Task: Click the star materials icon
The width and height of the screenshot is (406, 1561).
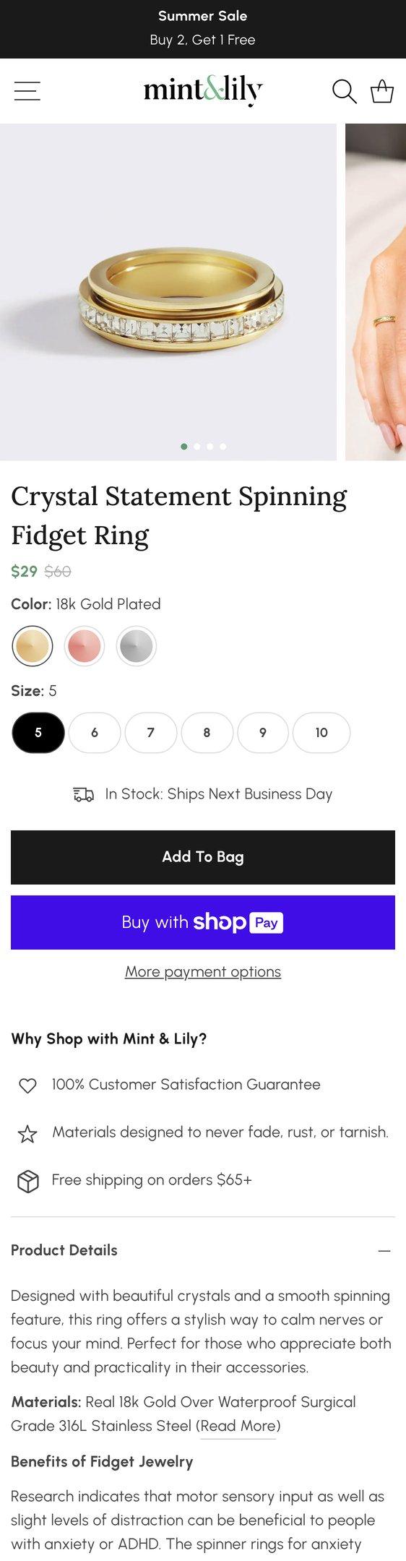Action: tap(27, 1134)
